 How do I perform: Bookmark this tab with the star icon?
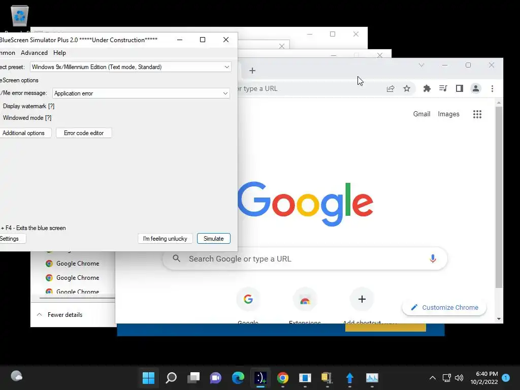click(x=407, y=88)
